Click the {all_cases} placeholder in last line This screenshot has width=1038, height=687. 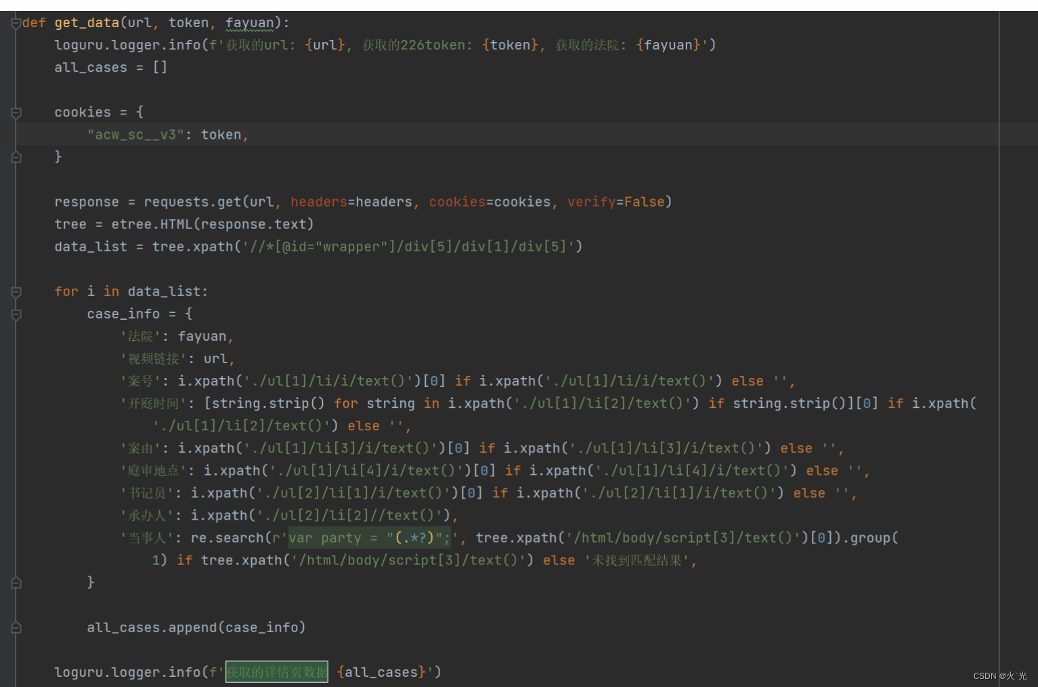381,672
